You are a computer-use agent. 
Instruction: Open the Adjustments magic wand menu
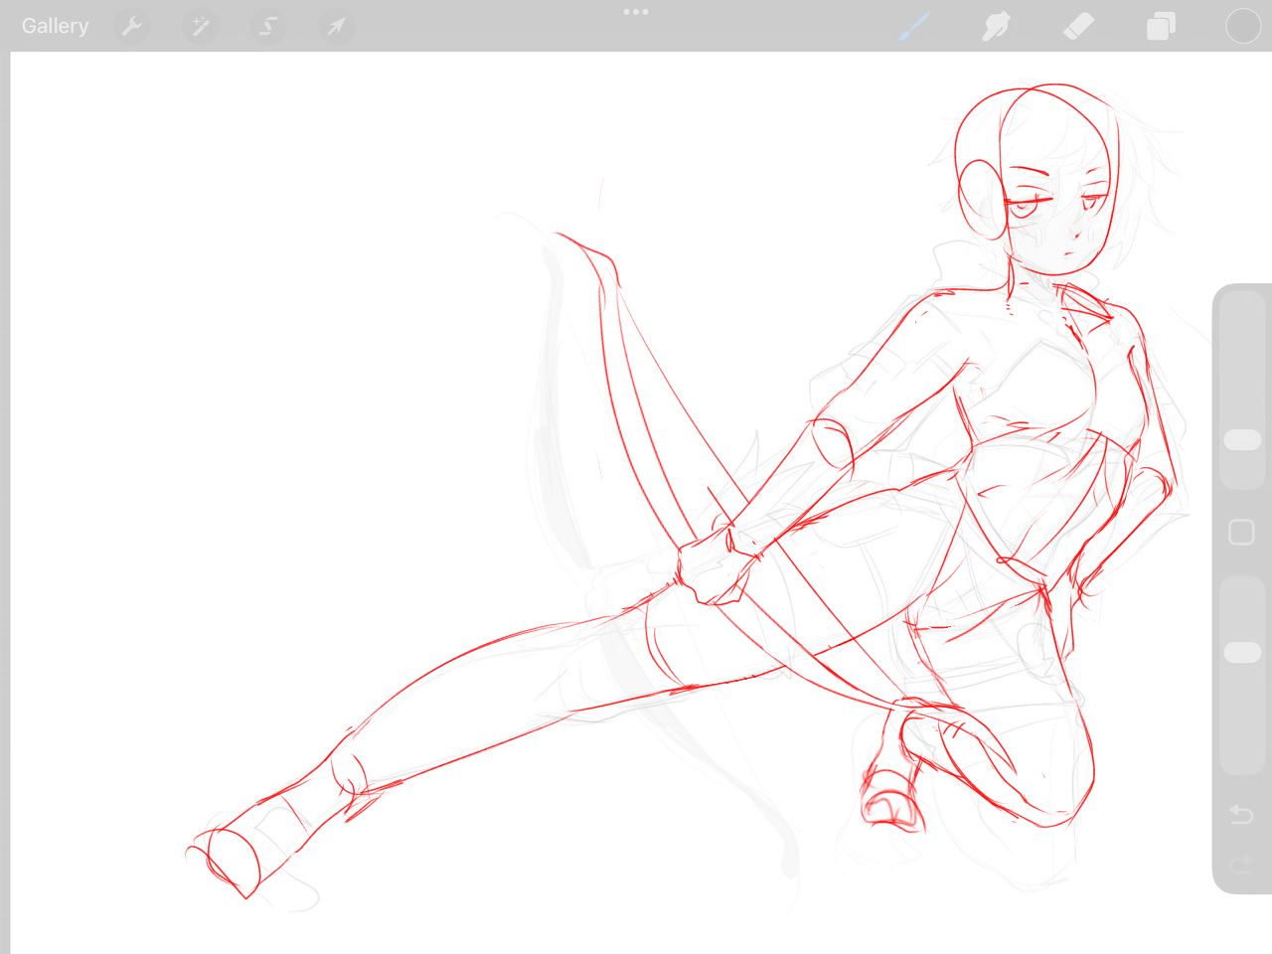click(200, 26)
